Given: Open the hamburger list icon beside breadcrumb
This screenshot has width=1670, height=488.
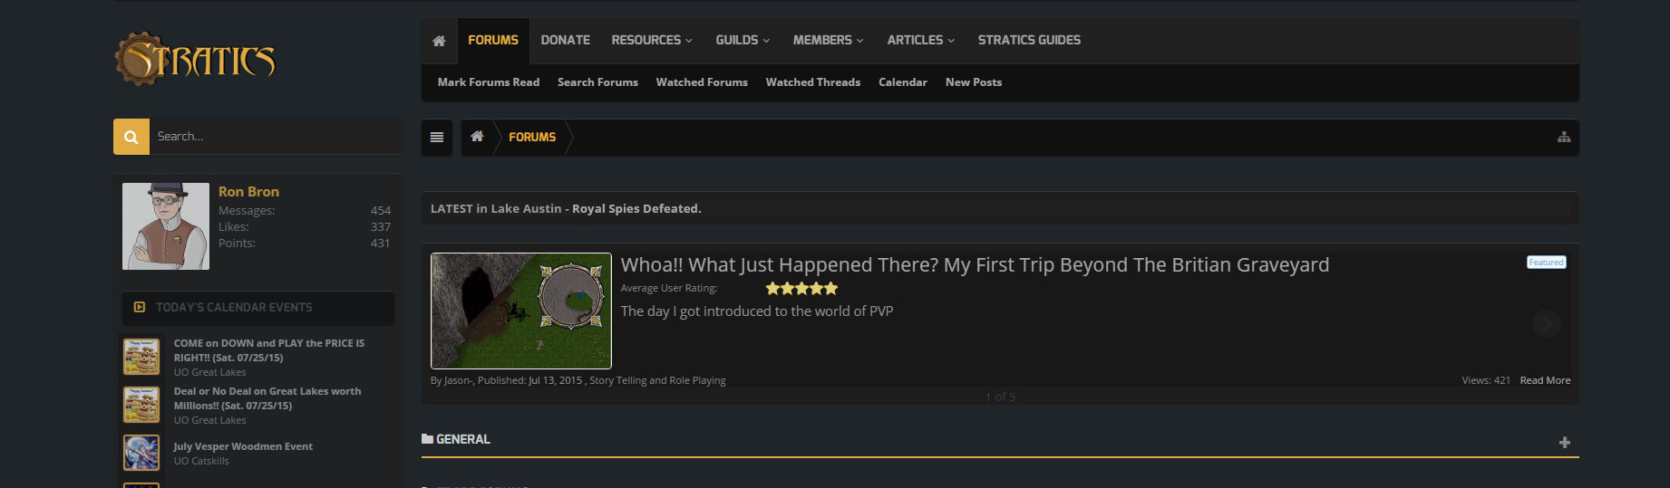Looking at the screenshot, I should pyautogui.click(x=437, y=138).
